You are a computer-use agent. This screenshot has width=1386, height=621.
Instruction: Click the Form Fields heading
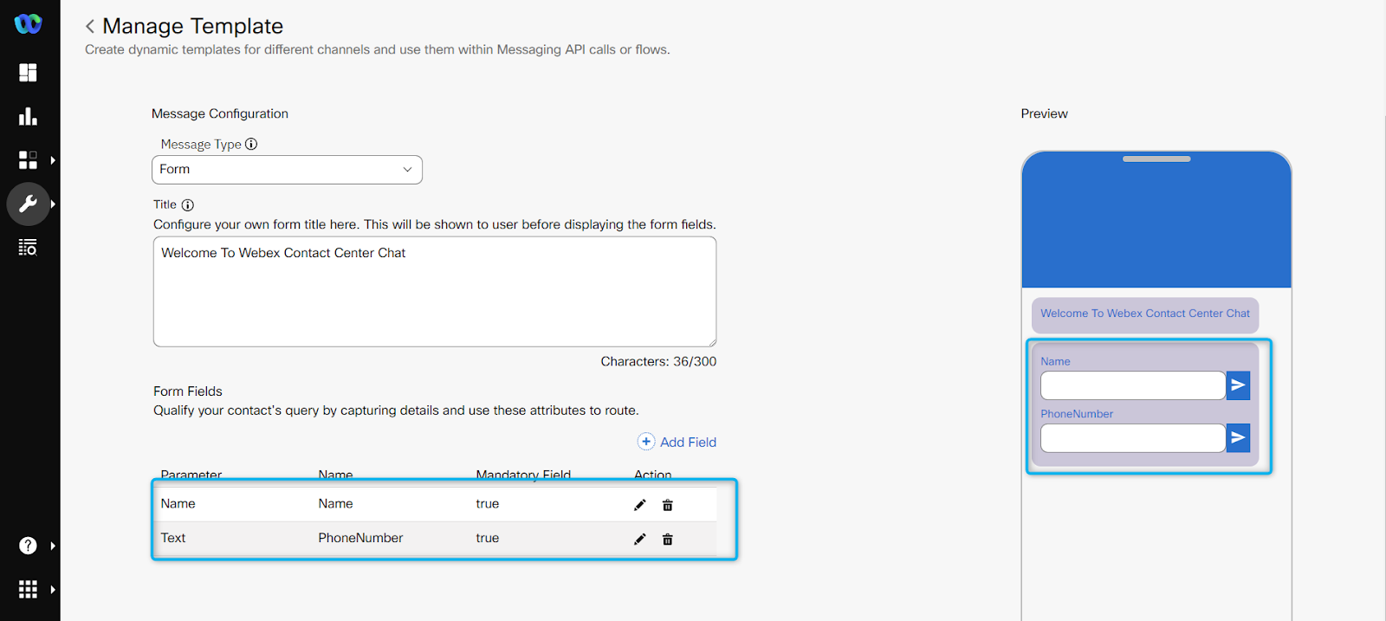click(x=188, y=391)
